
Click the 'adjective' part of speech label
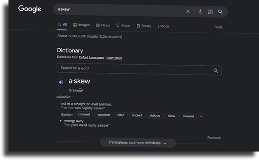[63, 97]
